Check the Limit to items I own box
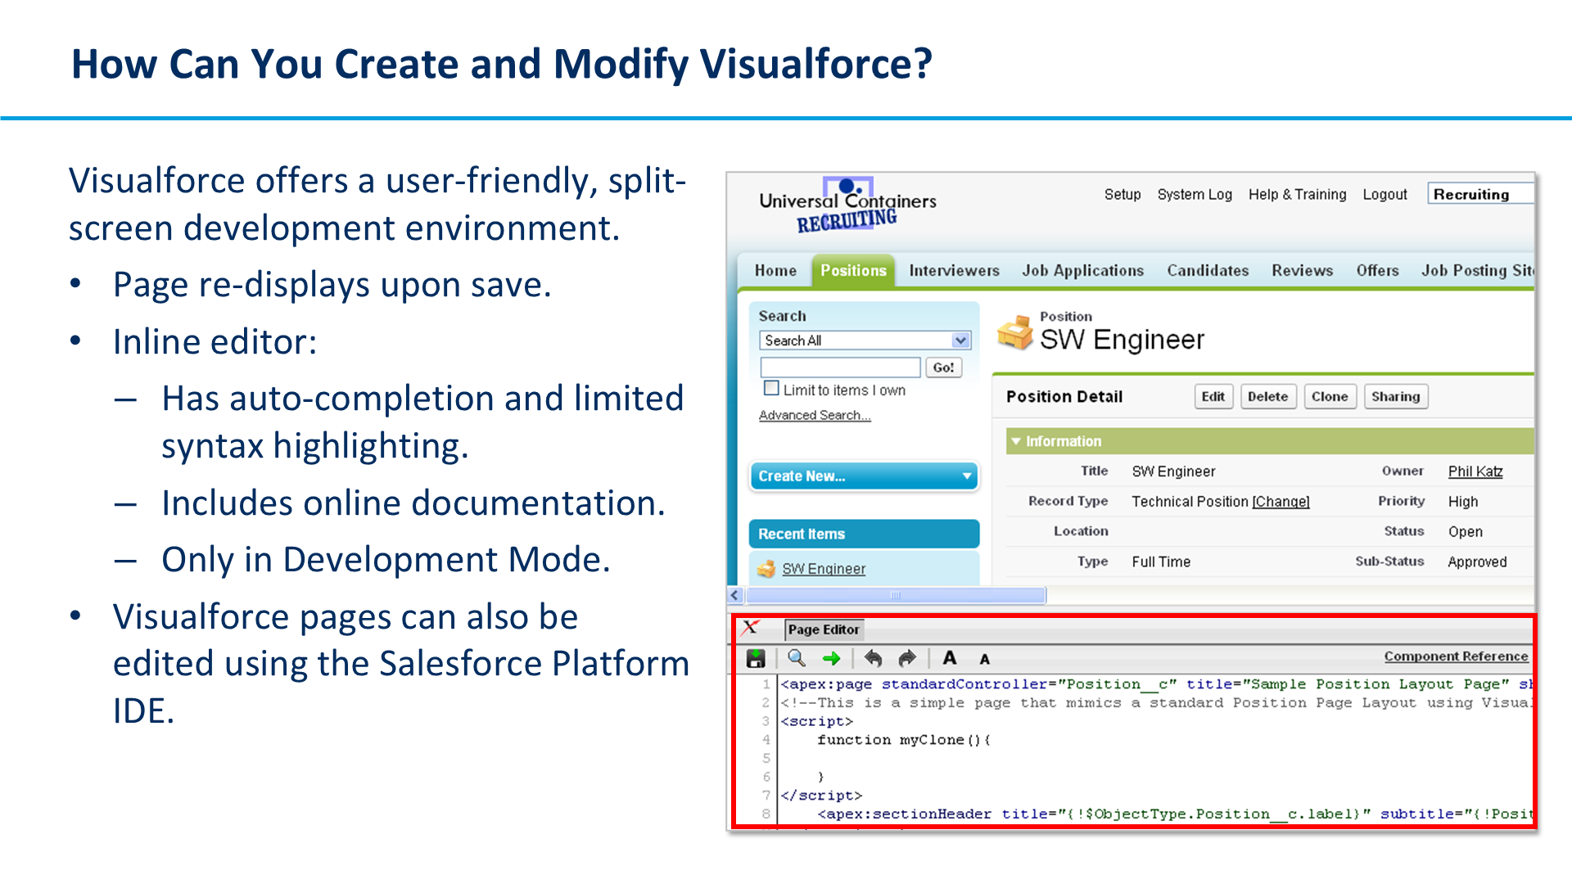 point(770,389)
